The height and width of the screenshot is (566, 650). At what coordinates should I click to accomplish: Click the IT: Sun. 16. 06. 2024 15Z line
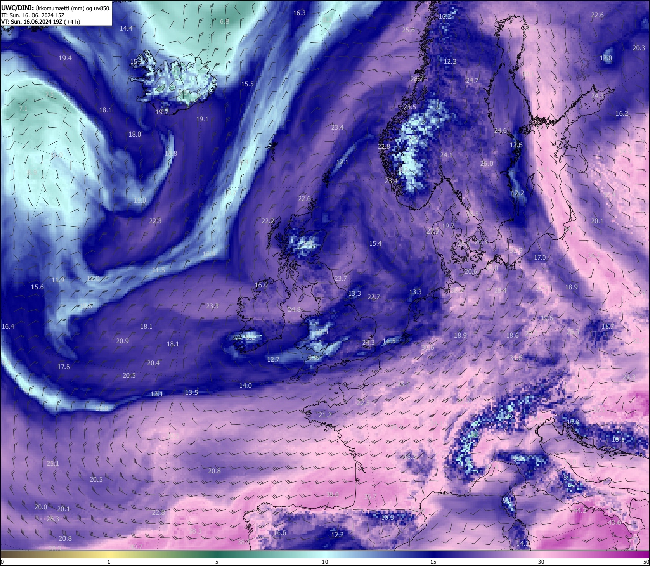(x=31, y=15)
